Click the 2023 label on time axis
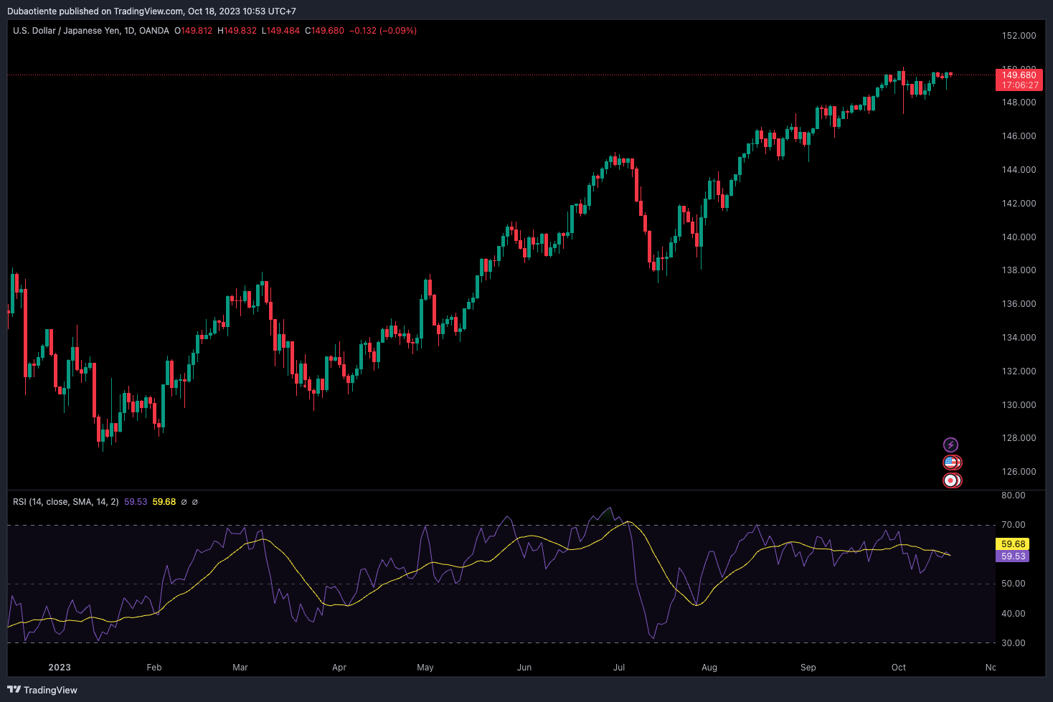The image size is (1053, 702). pos(60,668)
